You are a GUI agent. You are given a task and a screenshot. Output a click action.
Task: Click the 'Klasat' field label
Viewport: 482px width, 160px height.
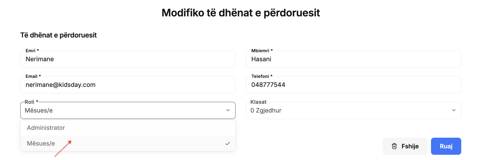(x=258, y=102)
